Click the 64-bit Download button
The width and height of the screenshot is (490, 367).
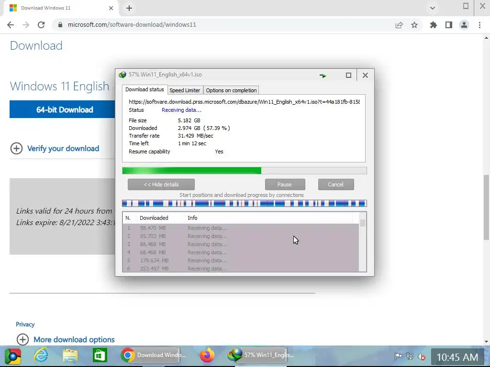pos(63,109)
